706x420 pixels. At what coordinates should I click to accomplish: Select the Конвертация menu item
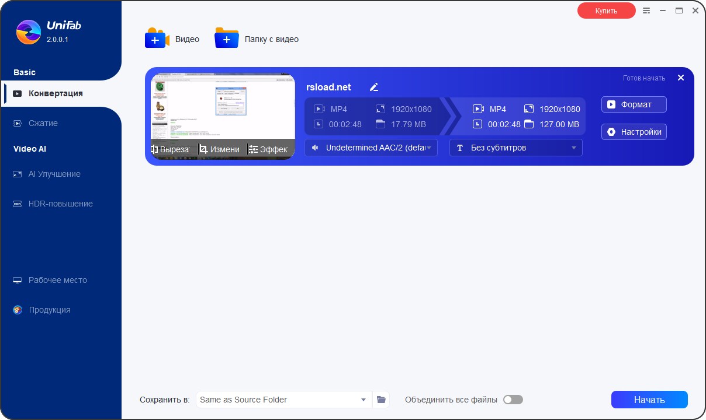pos(57,93)
